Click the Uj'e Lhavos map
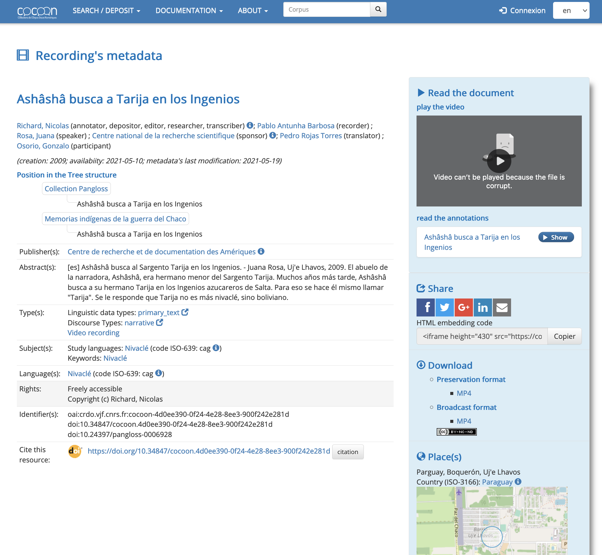602x555 pixels. click(x=492, y=521)
